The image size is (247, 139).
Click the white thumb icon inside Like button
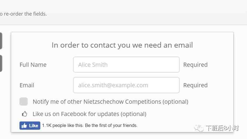24,126
